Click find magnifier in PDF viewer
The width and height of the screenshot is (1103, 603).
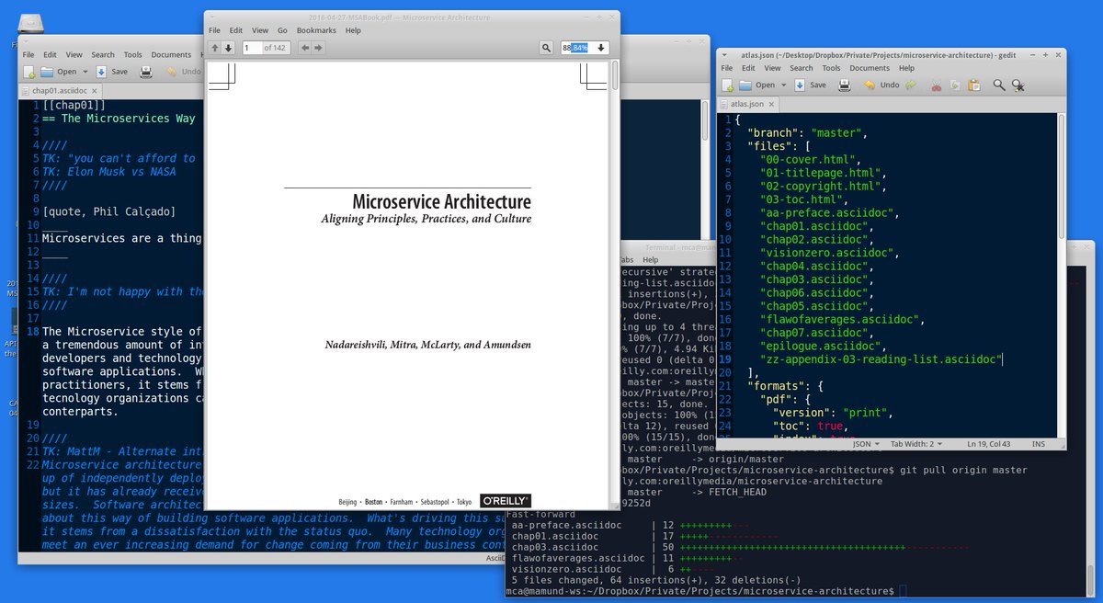[x=546, y=48]
